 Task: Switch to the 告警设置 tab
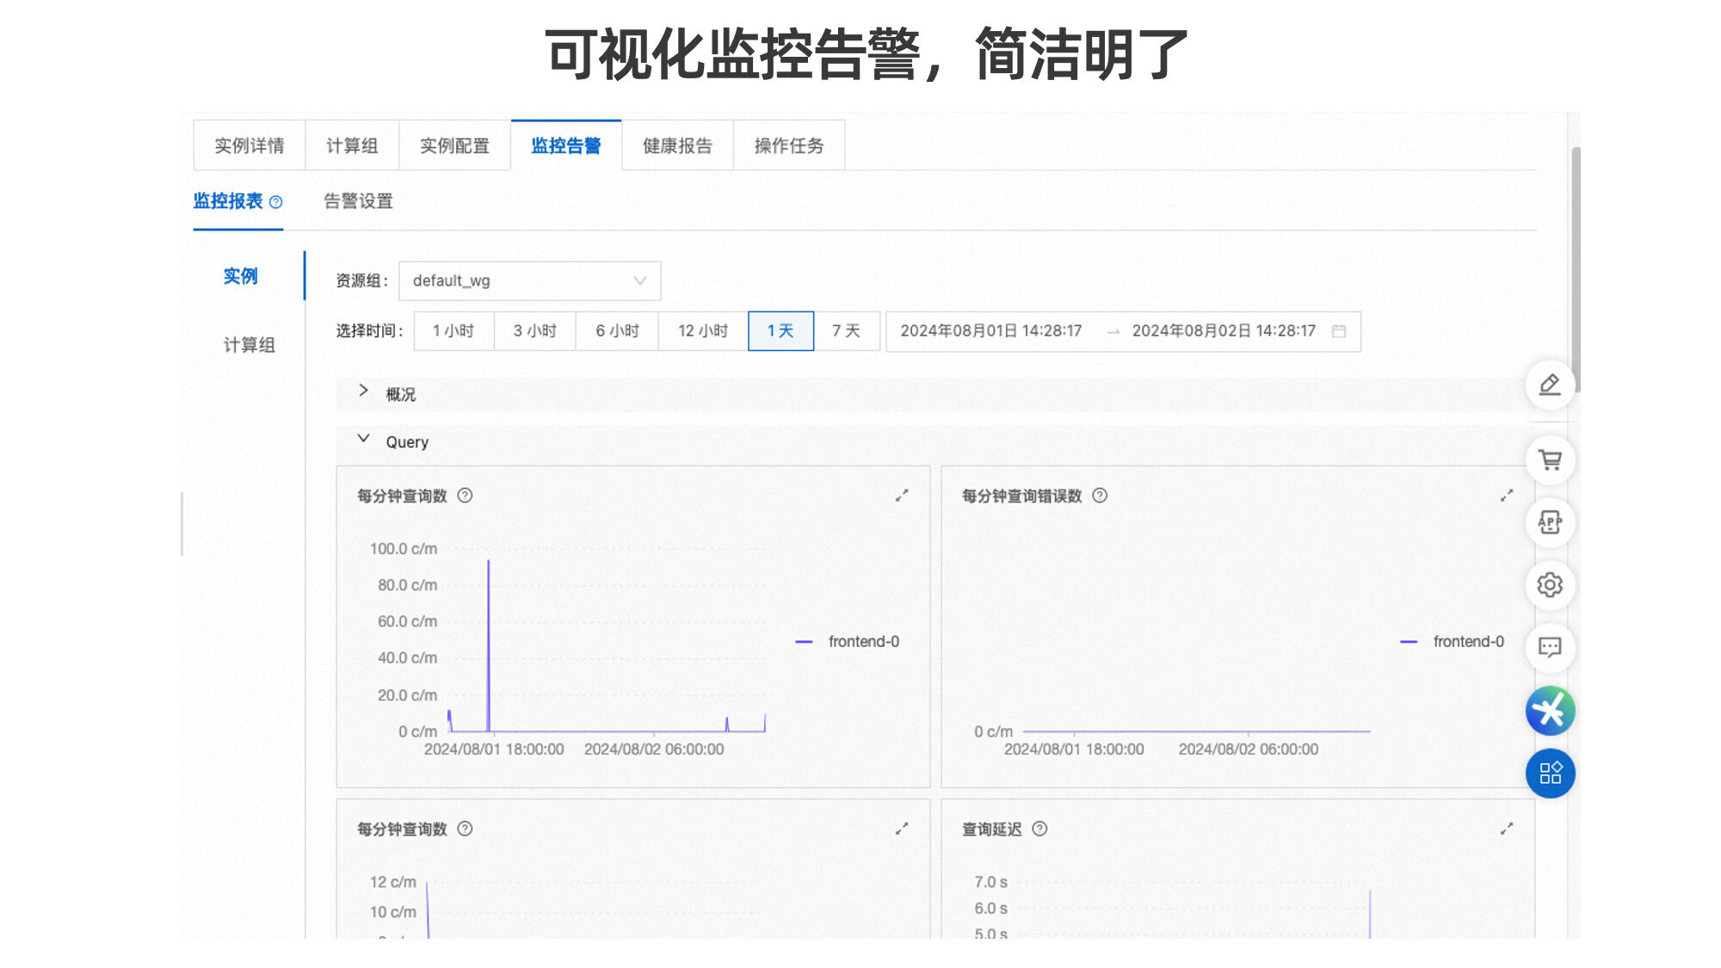click(358, 201)
